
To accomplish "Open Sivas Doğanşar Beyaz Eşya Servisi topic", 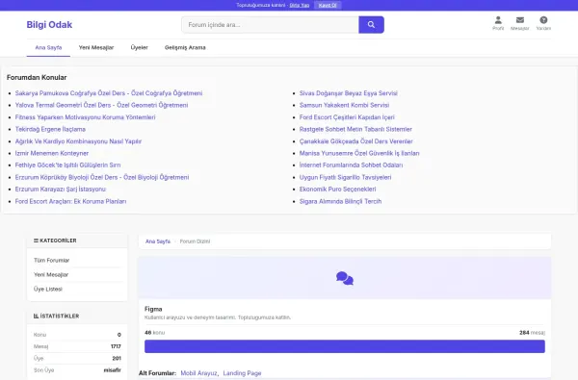I will coord(349,93).
